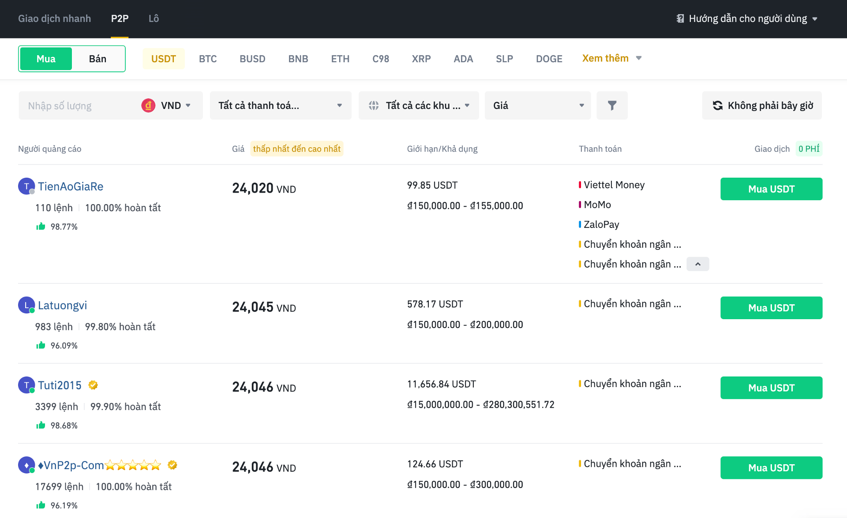Click MoMo payment method

597,205
